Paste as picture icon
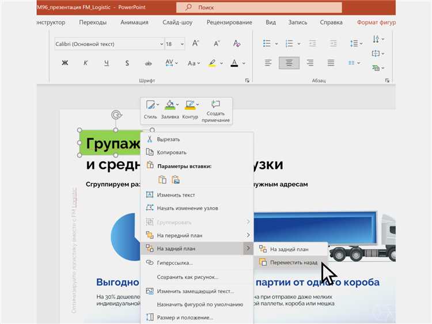 [176, 180]
